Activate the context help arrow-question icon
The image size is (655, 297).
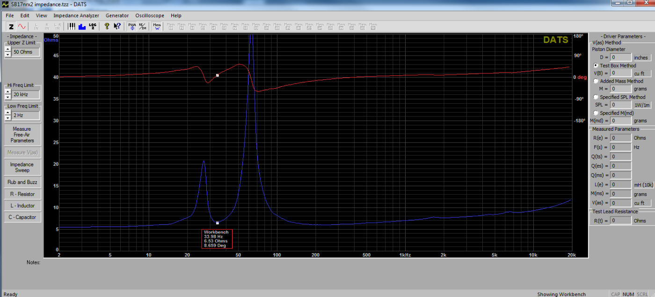[x=117, y=27]
